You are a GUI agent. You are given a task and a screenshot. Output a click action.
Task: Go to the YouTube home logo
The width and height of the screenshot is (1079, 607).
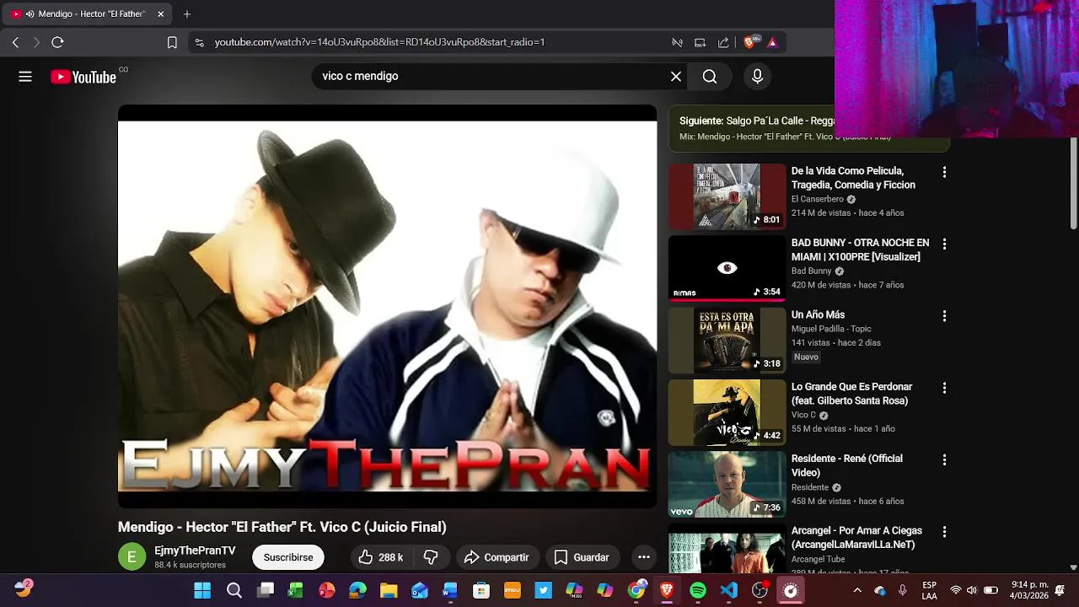(x=83, y=77)
